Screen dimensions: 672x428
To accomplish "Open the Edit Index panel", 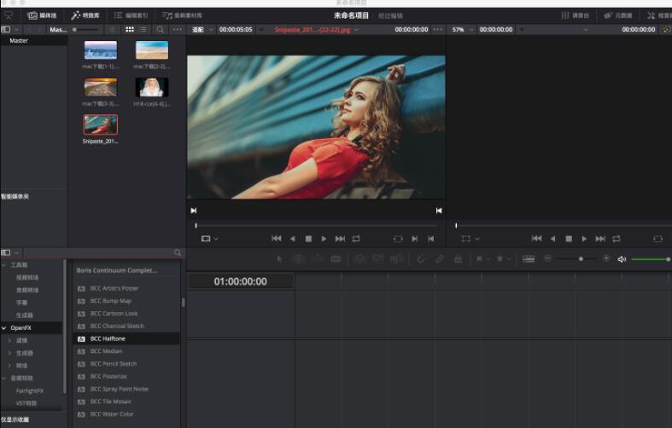I will 131,15.
